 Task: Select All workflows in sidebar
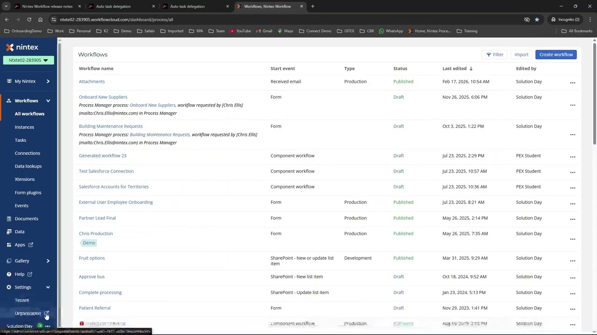(29, 114)
